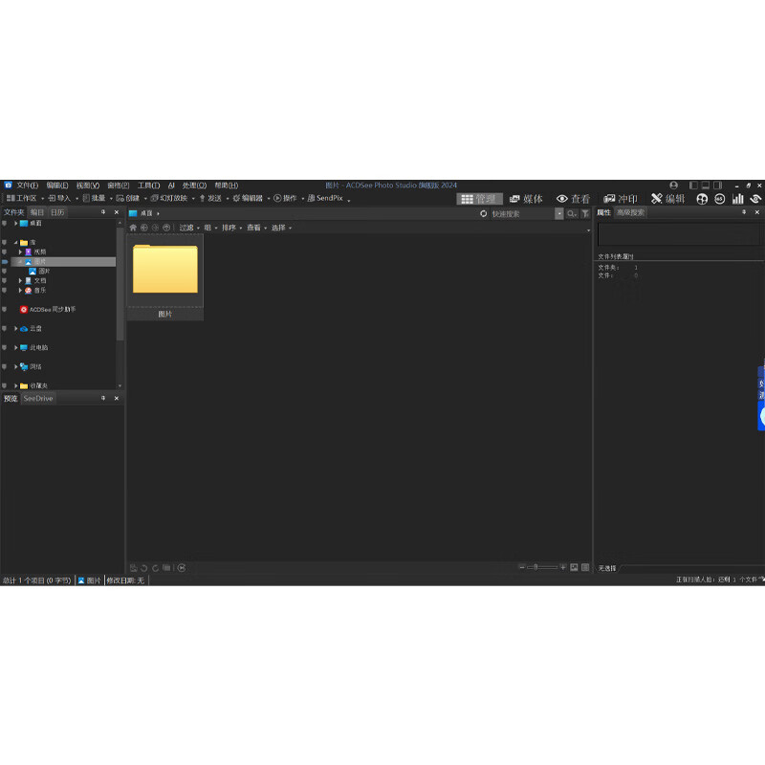Toggle Easy-Select marker beside 桌面 node
765x765 pixels.
(x=5, y=223)
